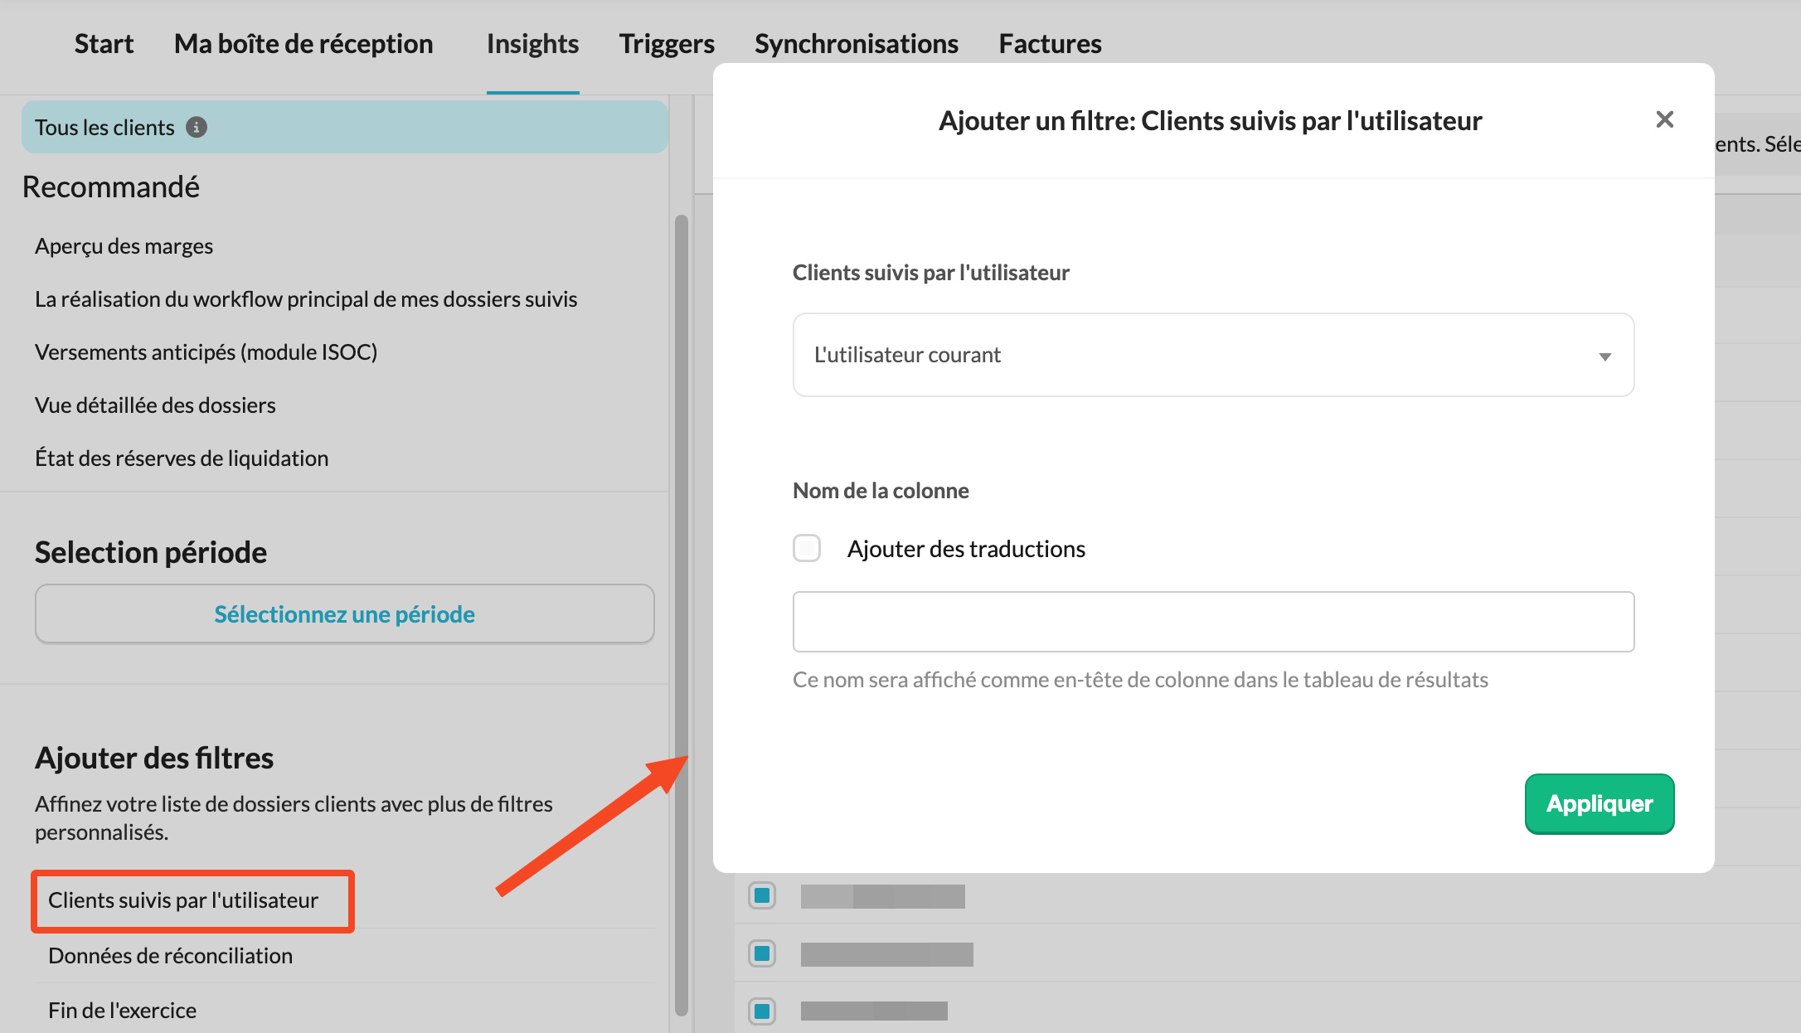Open L'utilisateur courant dropdown
This screenshot has height=1033, width=1801.
coord(1212,355)
